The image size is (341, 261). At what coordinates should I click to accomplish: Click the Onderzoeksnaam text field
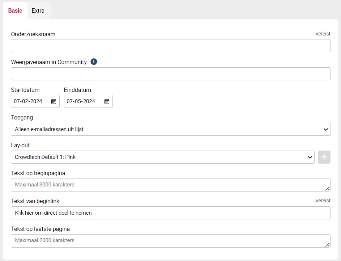tap(171, 46)
